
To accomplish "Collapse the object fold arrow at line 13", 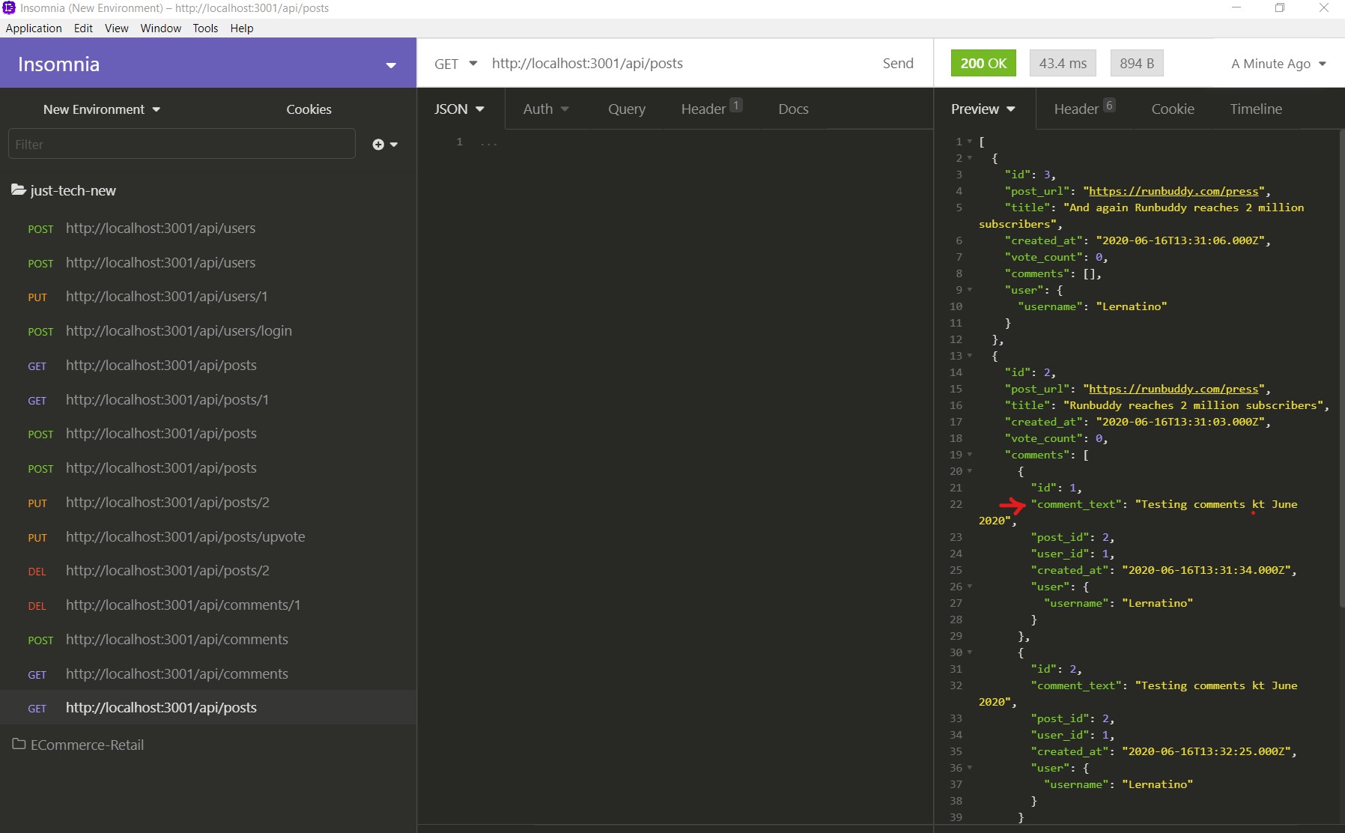I will click(970, 356).
